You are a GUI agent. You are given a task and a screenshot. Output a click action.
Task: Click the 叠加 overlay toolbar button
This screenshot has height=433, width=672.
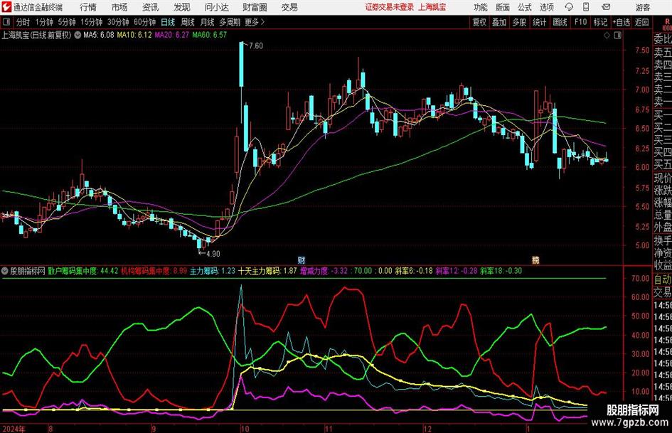(499, 22)
